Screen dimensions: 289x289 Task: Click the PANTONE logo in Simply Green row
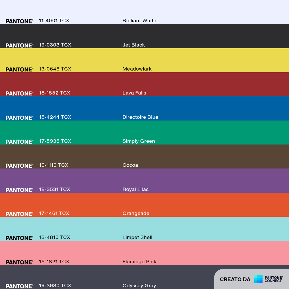[20, 142]
